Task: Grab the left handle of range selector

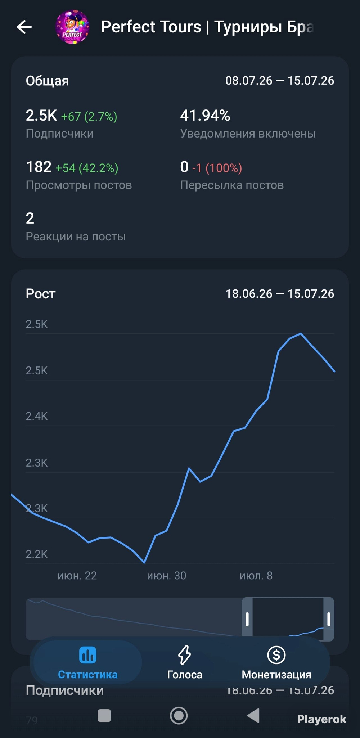Action: coord(247,619)
